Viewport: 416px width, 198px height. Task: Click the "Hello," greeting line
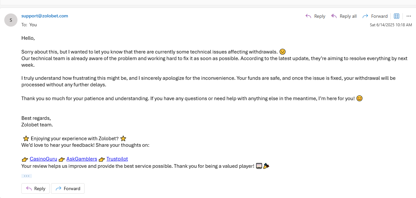pos(28,38)
